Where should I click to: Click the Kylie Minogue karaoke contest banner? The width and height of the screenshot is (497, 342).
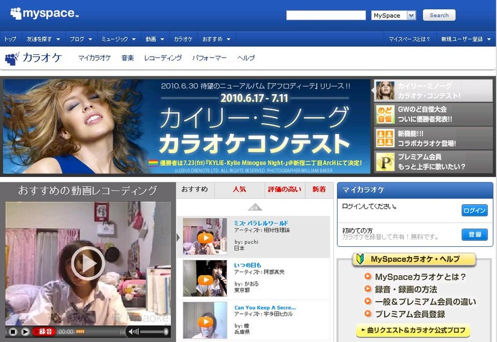(x=187, y=126)
